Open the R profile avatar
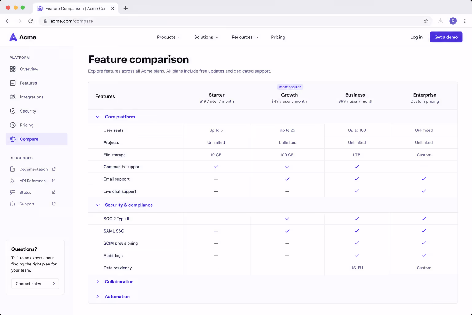Screen dimensions: 472x315 pyautogui.click(x=453, y=21)
